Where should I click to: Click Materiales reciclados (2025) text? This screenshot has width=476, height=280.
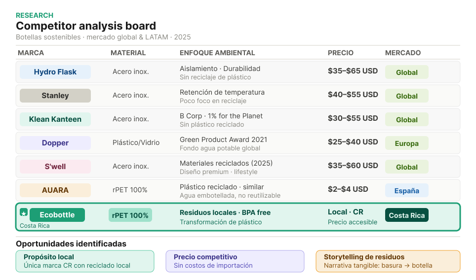tap(226, 163)
